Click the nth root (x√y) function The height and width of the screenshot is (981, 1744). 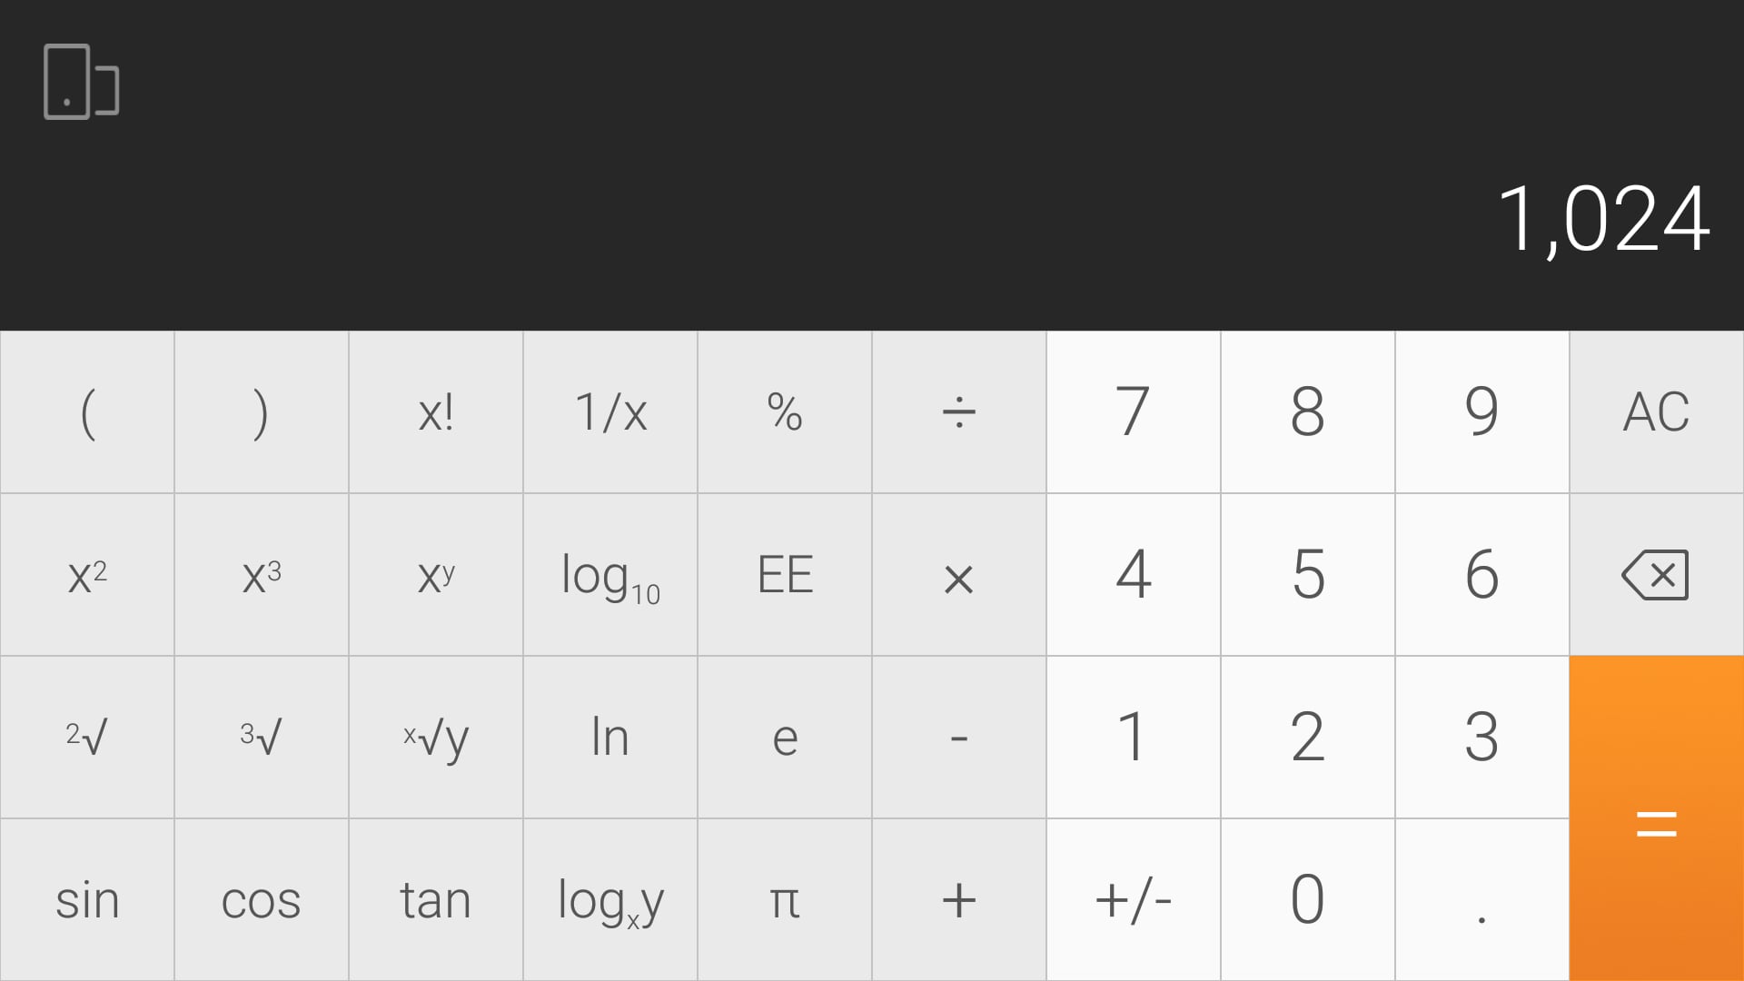[435, 736]
